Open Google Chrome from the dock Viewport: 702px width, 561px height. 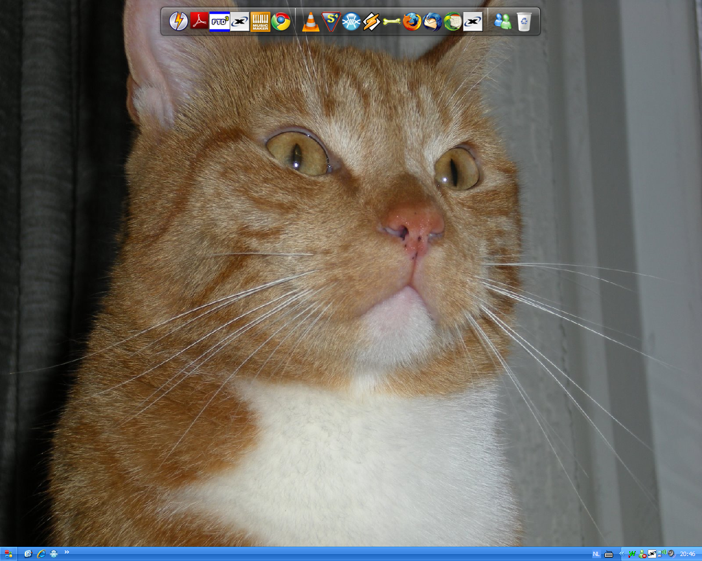tap(281, 21)
